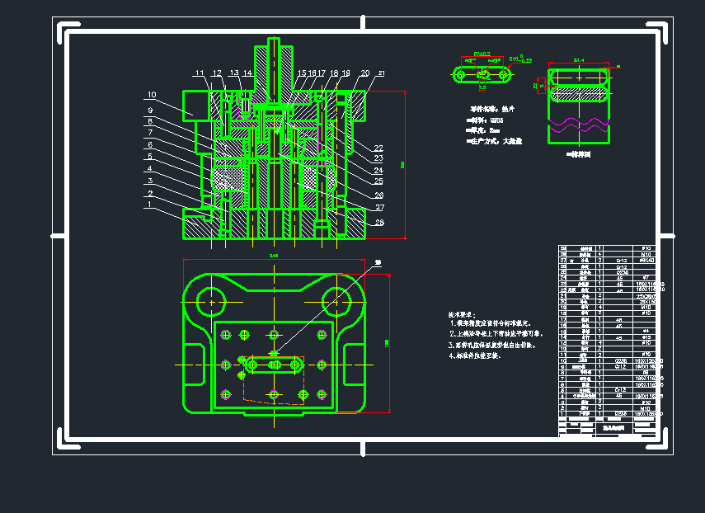705x513 pixels.
Task: Click the red horizontal width dimension above plan view
Action: pyautogui.click(x=274, y=259)
